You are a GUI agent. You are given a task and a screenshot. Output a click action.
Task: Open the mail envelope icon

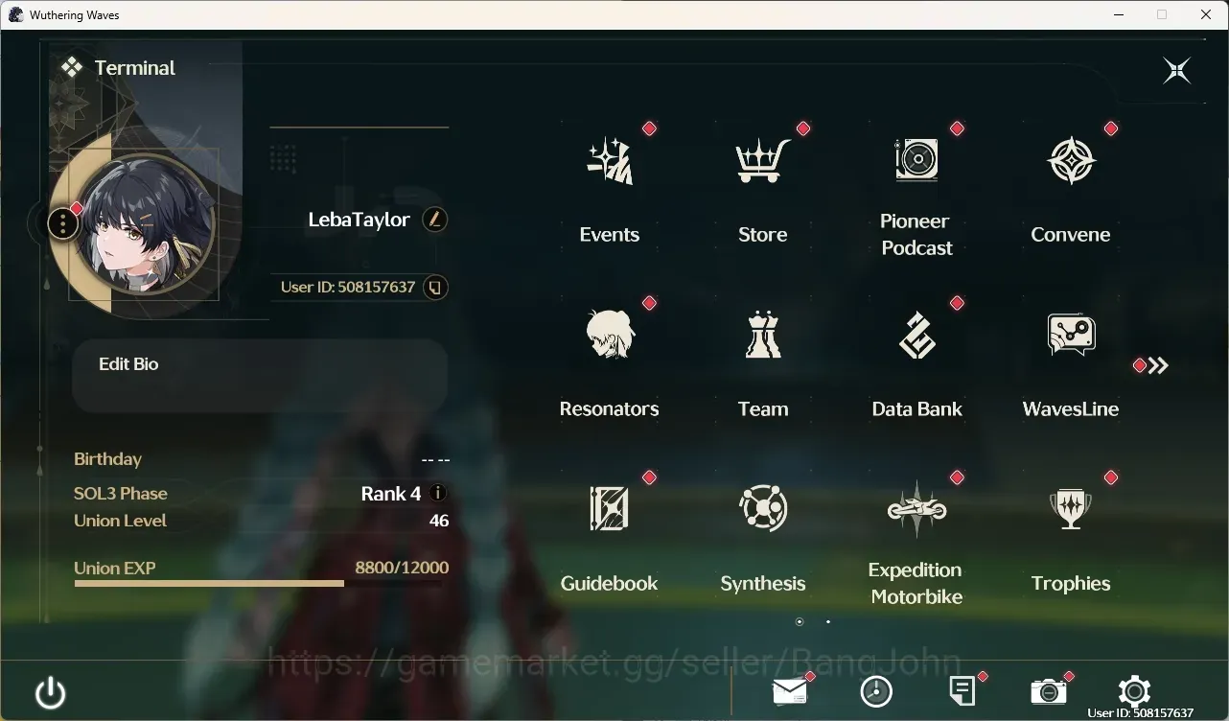pos(790,691)
